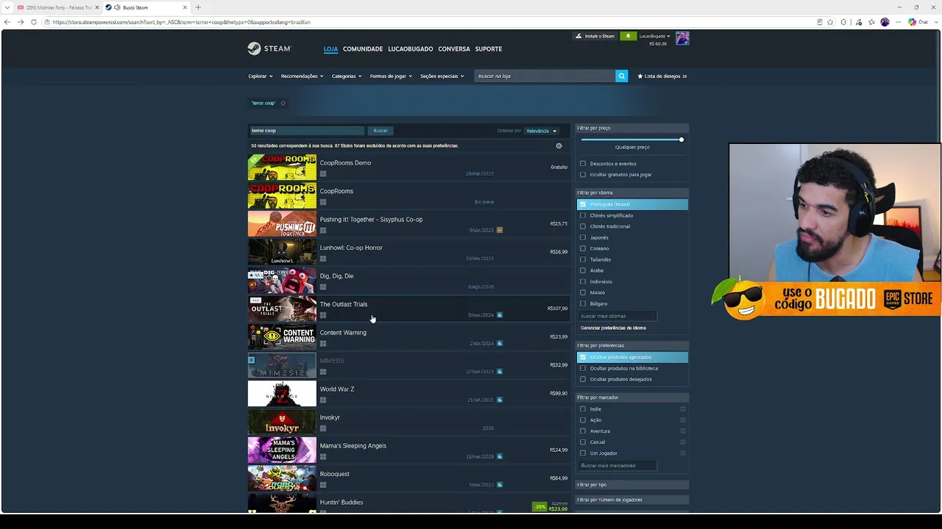Enable the Indie tag filter

click(x=583, y=409)
